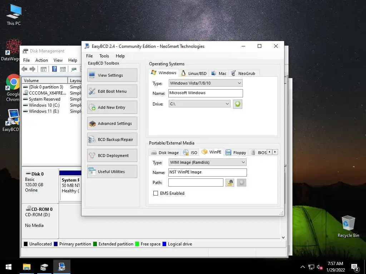Click the NST WinPE Image name field

pyautogui.click(x=208, y=172)
